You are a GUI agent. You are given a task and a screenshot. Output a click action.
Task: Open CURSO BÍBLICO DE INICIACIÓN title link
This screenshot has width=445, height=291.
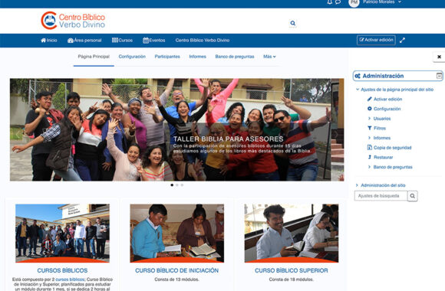coord(176,270)
